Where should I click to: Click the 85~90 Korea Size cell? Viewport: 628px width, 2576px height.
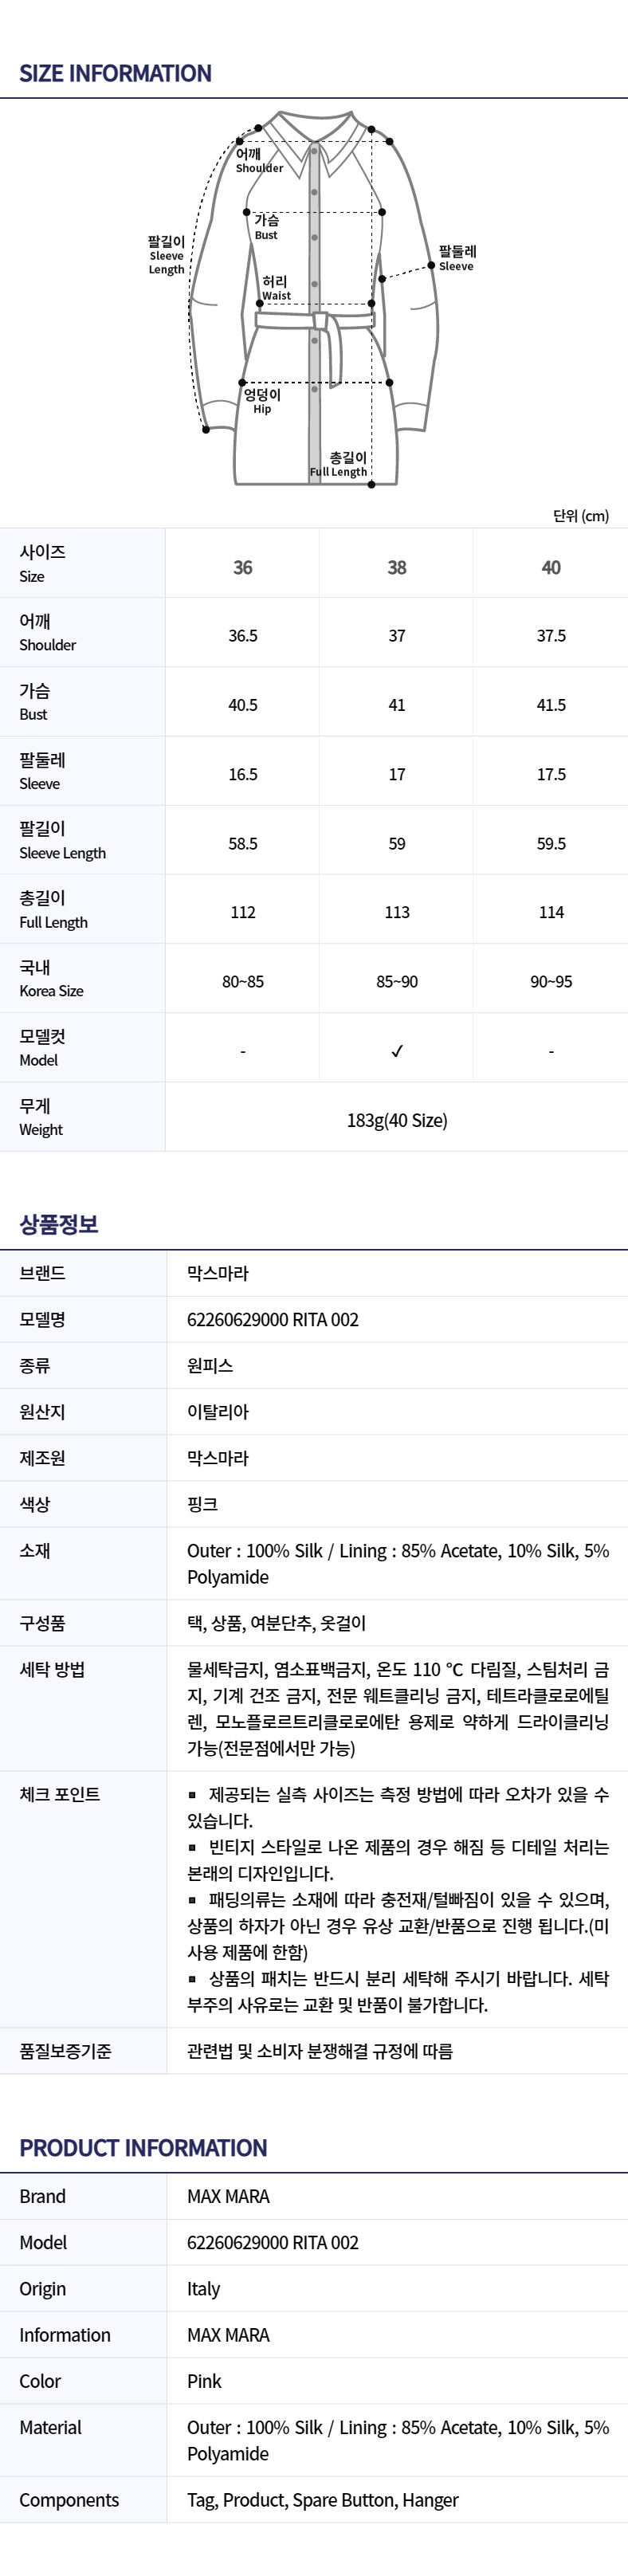(397, 981)
